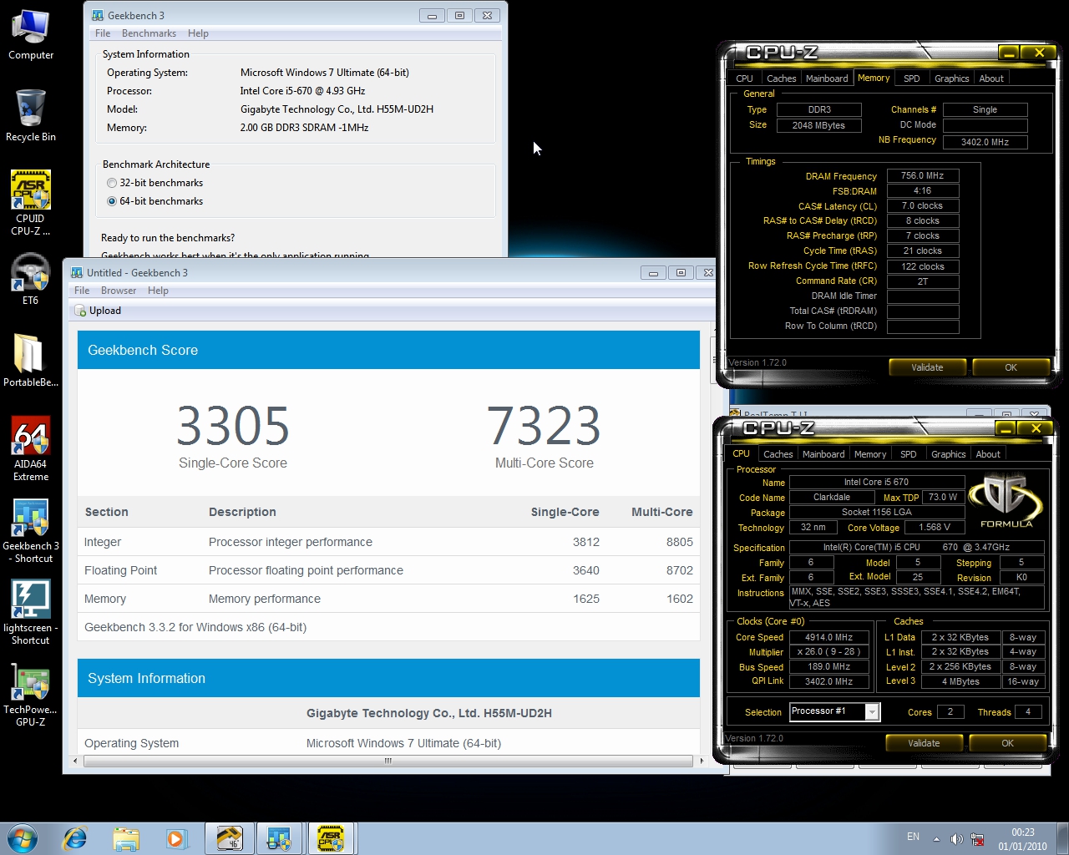Switch to the Graphics tab in the lower CPU-Z window
Image resolution: width=1069 pixels, height=855 pixels.
[949, 454]
